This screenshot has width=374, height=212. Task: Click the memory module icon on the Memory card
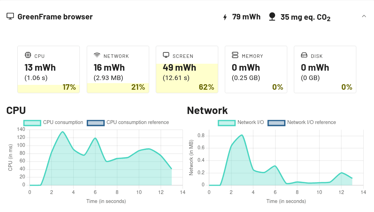click(235, 55)
